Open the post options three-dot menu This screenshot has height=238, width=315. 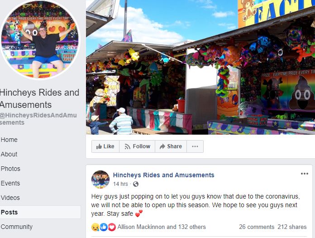point(304,174)
